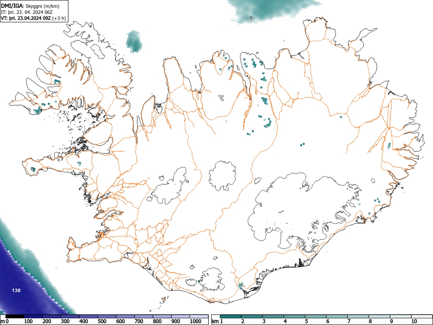Click the "300" tick label in meters legend

pos(65,322)
